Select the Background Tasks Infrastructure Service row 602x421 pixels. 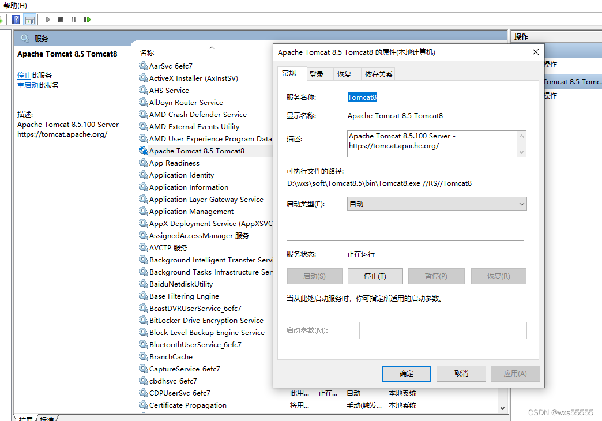coord(206,272)
